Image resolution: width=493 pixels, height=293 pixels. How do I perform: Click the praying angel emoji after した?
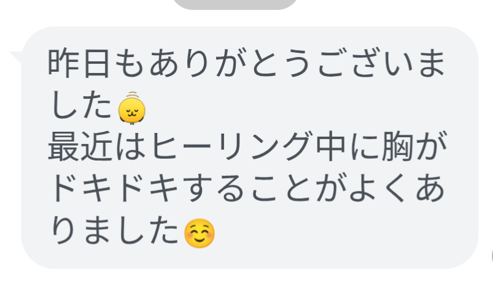click(132, 108)
